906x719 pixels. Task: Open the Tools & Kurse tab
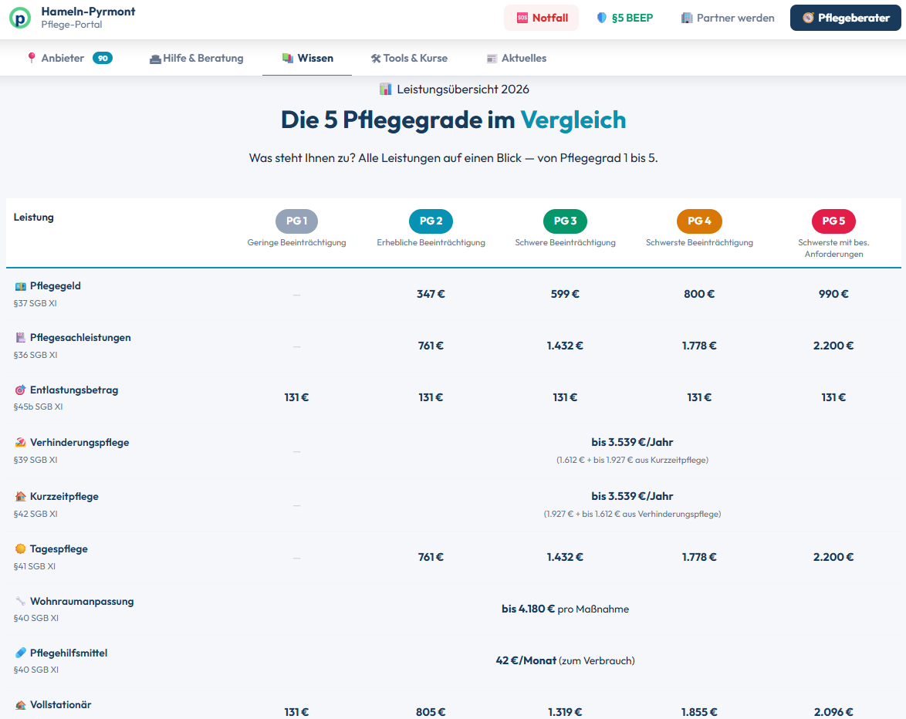click(409, 58)
